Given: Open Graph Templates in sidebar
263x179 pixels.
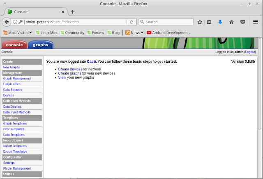Looking at the screenshot, I should click(15, 123).
